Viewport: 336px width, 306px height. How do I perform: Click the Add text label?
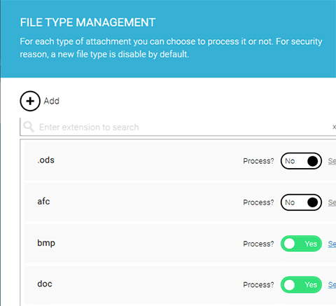tap(52, 101)
